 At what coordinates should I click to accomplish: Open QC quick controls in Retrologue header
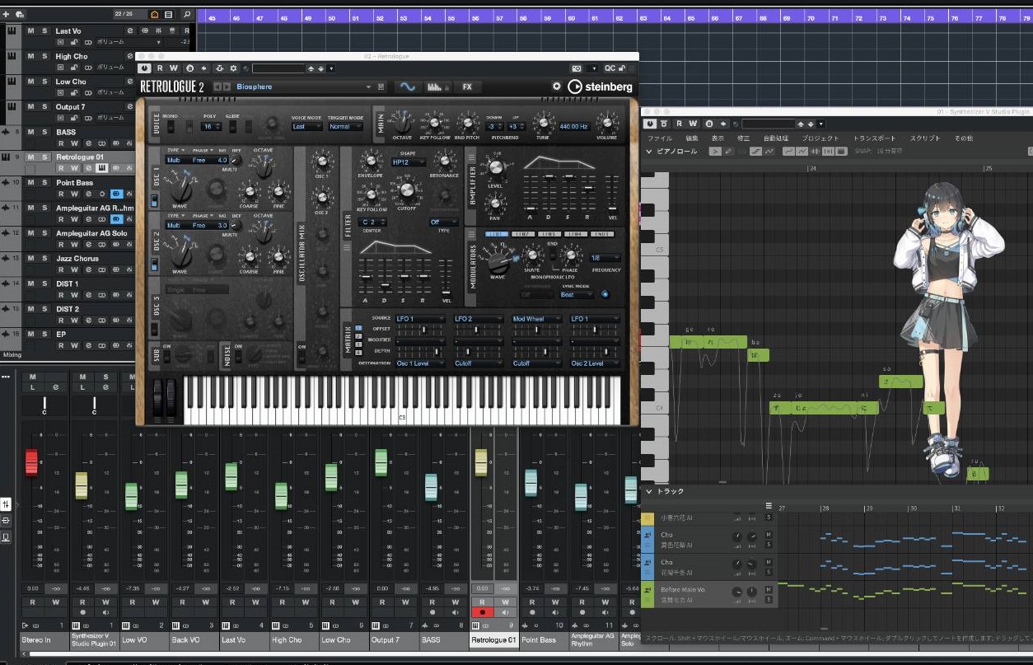[x=610, y=68]
